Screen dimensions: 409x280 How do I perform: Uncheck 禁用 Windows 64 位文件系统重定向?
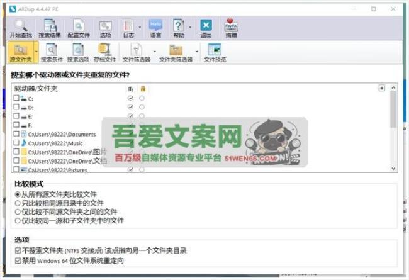pyautogui.click(x=18, y=259)
